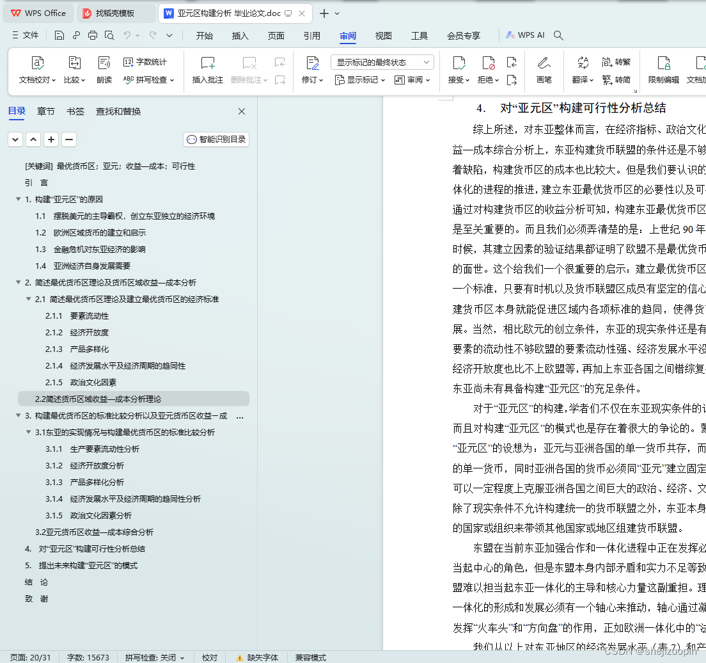
Task: Click 修订 track changes icon
Action: tap(313, 70)
